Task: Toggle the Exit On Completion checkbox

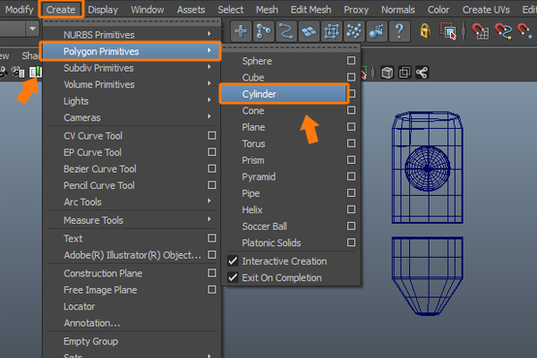Action: click(234, 278)
